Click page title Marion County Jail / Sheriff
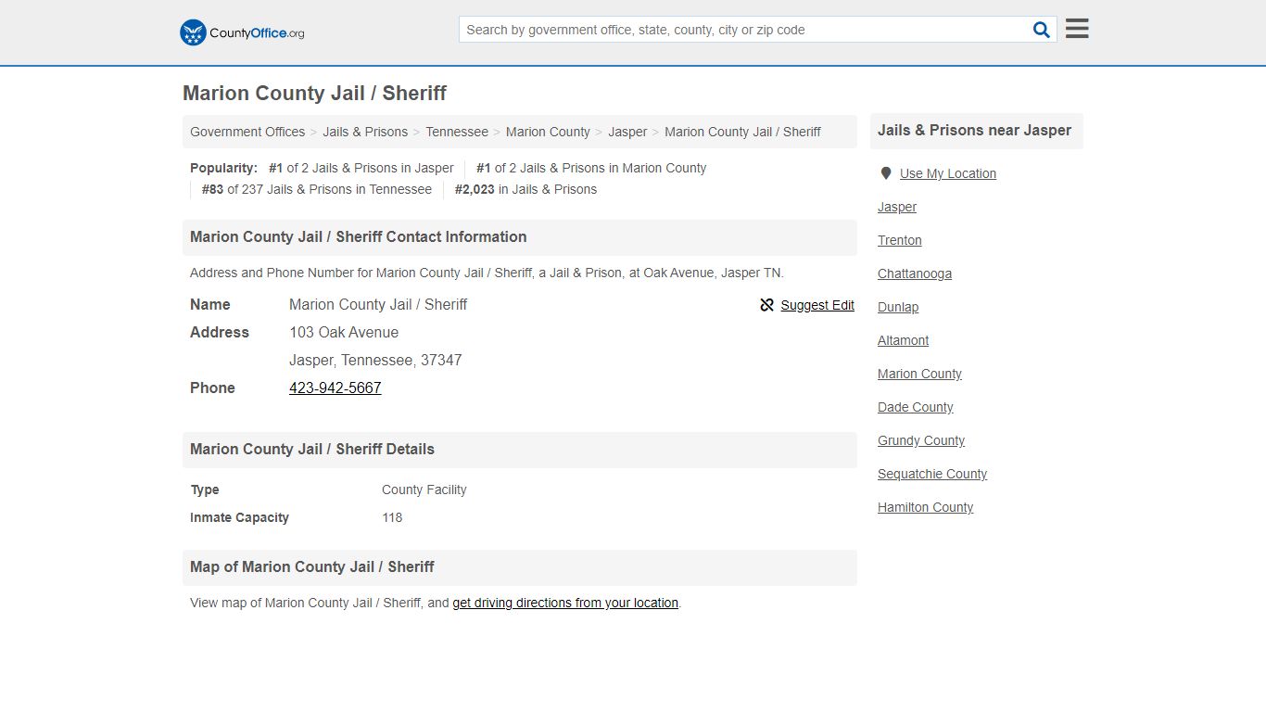This screenshot has width=1266, height=712. [x=315, y=94]
